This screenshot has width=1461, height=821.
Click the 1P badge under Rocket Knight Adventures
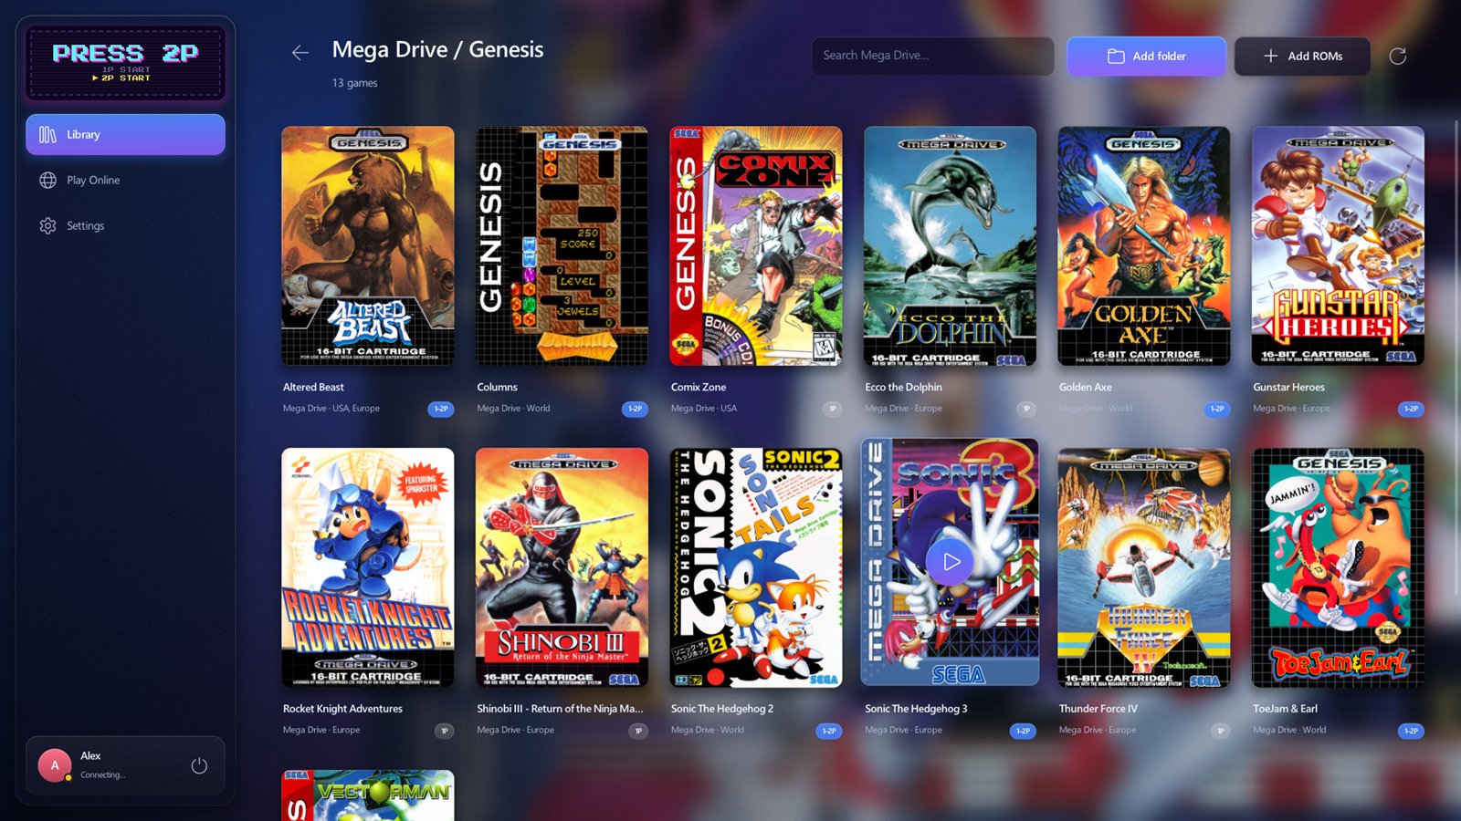click(x=444, y=731)
